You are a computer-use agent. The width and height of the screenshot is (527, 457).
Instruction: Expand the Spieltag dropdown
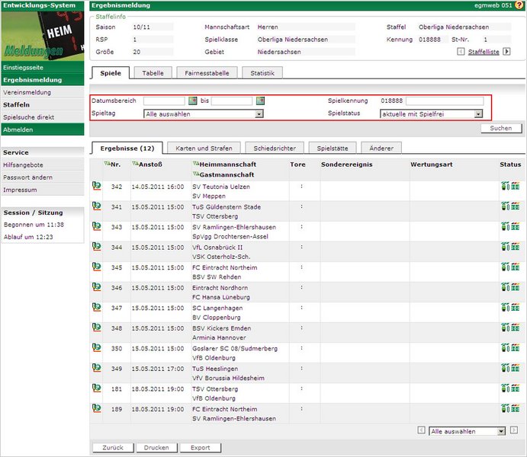(259, 113)
